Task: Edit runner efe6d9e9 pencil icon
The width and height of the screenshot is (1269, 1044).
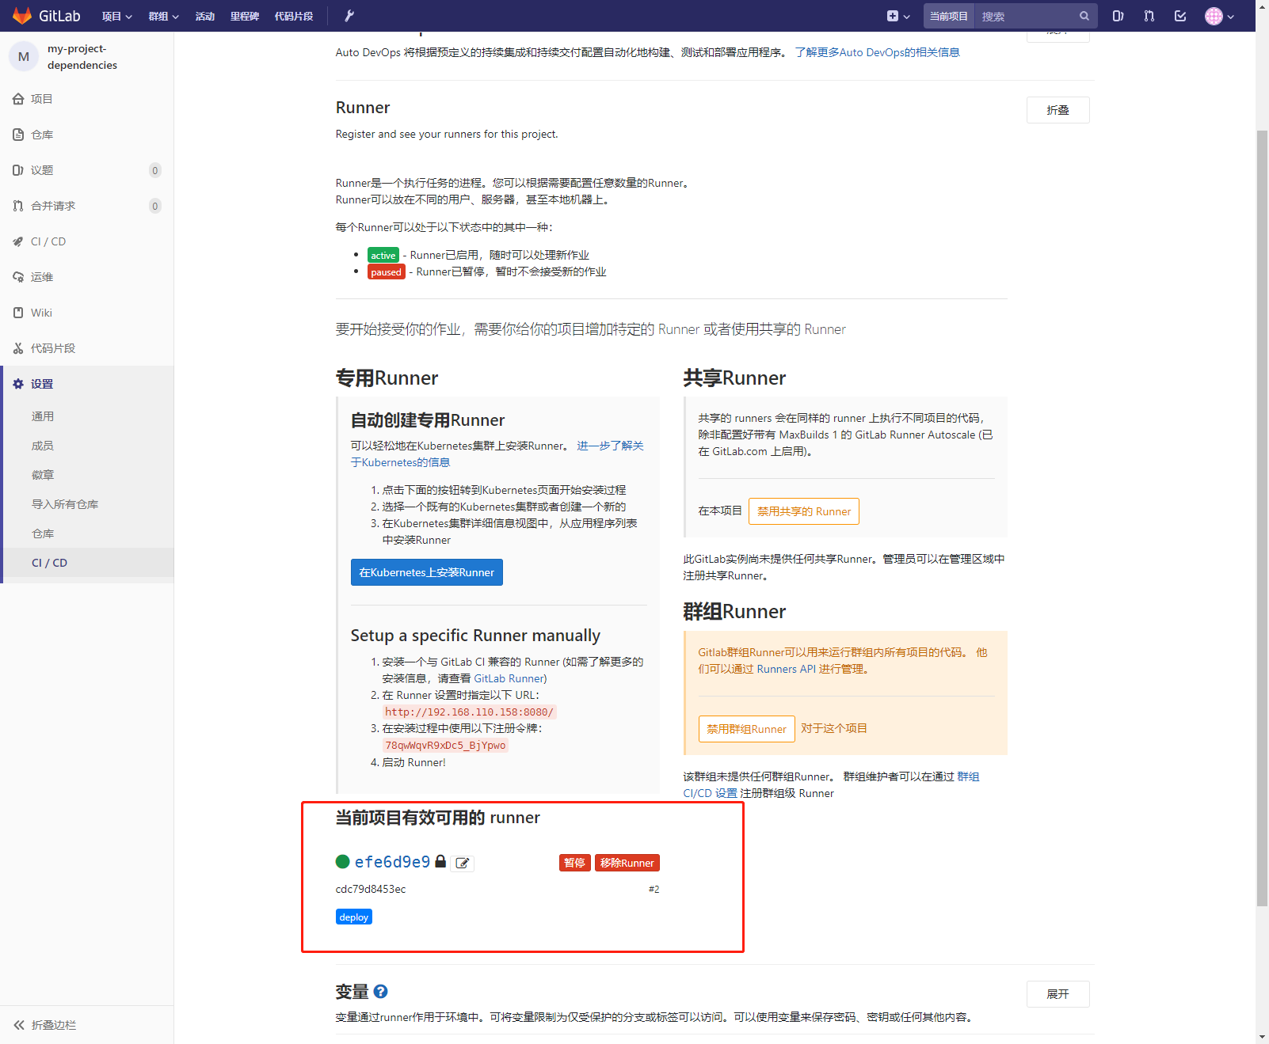Action: point(463,863)
